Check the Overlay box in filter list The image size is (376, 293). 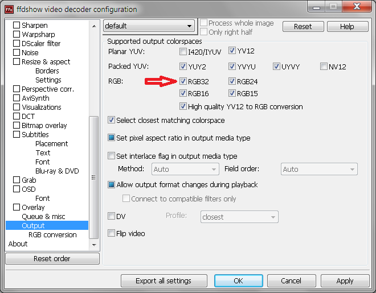click(17, 207)
